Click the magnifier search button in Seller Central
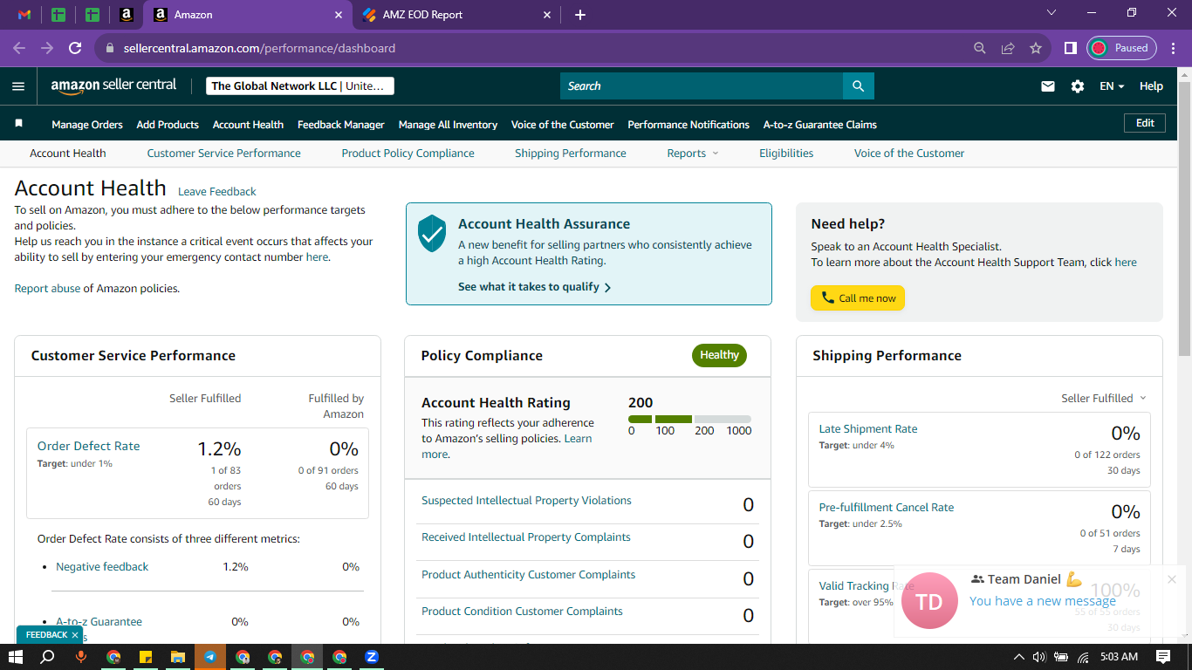Viewport: 1192px width, 670px height. pyautogui.click(x=858, y=86)
